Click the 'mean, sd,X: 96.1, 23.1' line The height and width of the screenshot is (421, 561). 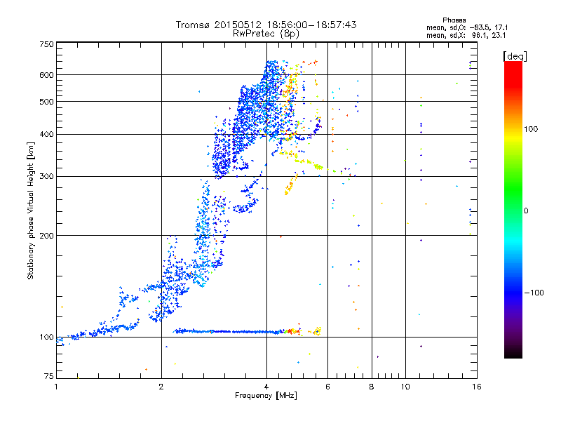pos(466,35)
